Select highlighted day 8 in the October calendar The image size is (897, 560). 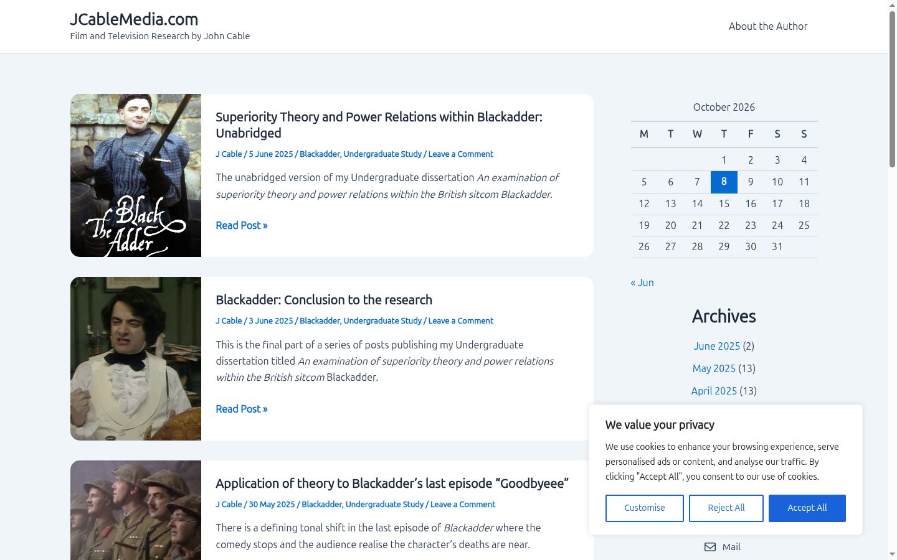pyautogui.click(x=724, y=182)
